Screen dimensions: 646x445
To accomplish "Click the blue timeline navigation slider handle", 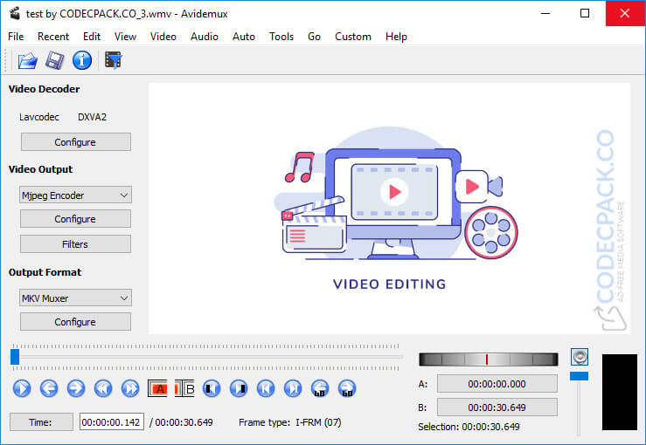I will pos(15,357).
